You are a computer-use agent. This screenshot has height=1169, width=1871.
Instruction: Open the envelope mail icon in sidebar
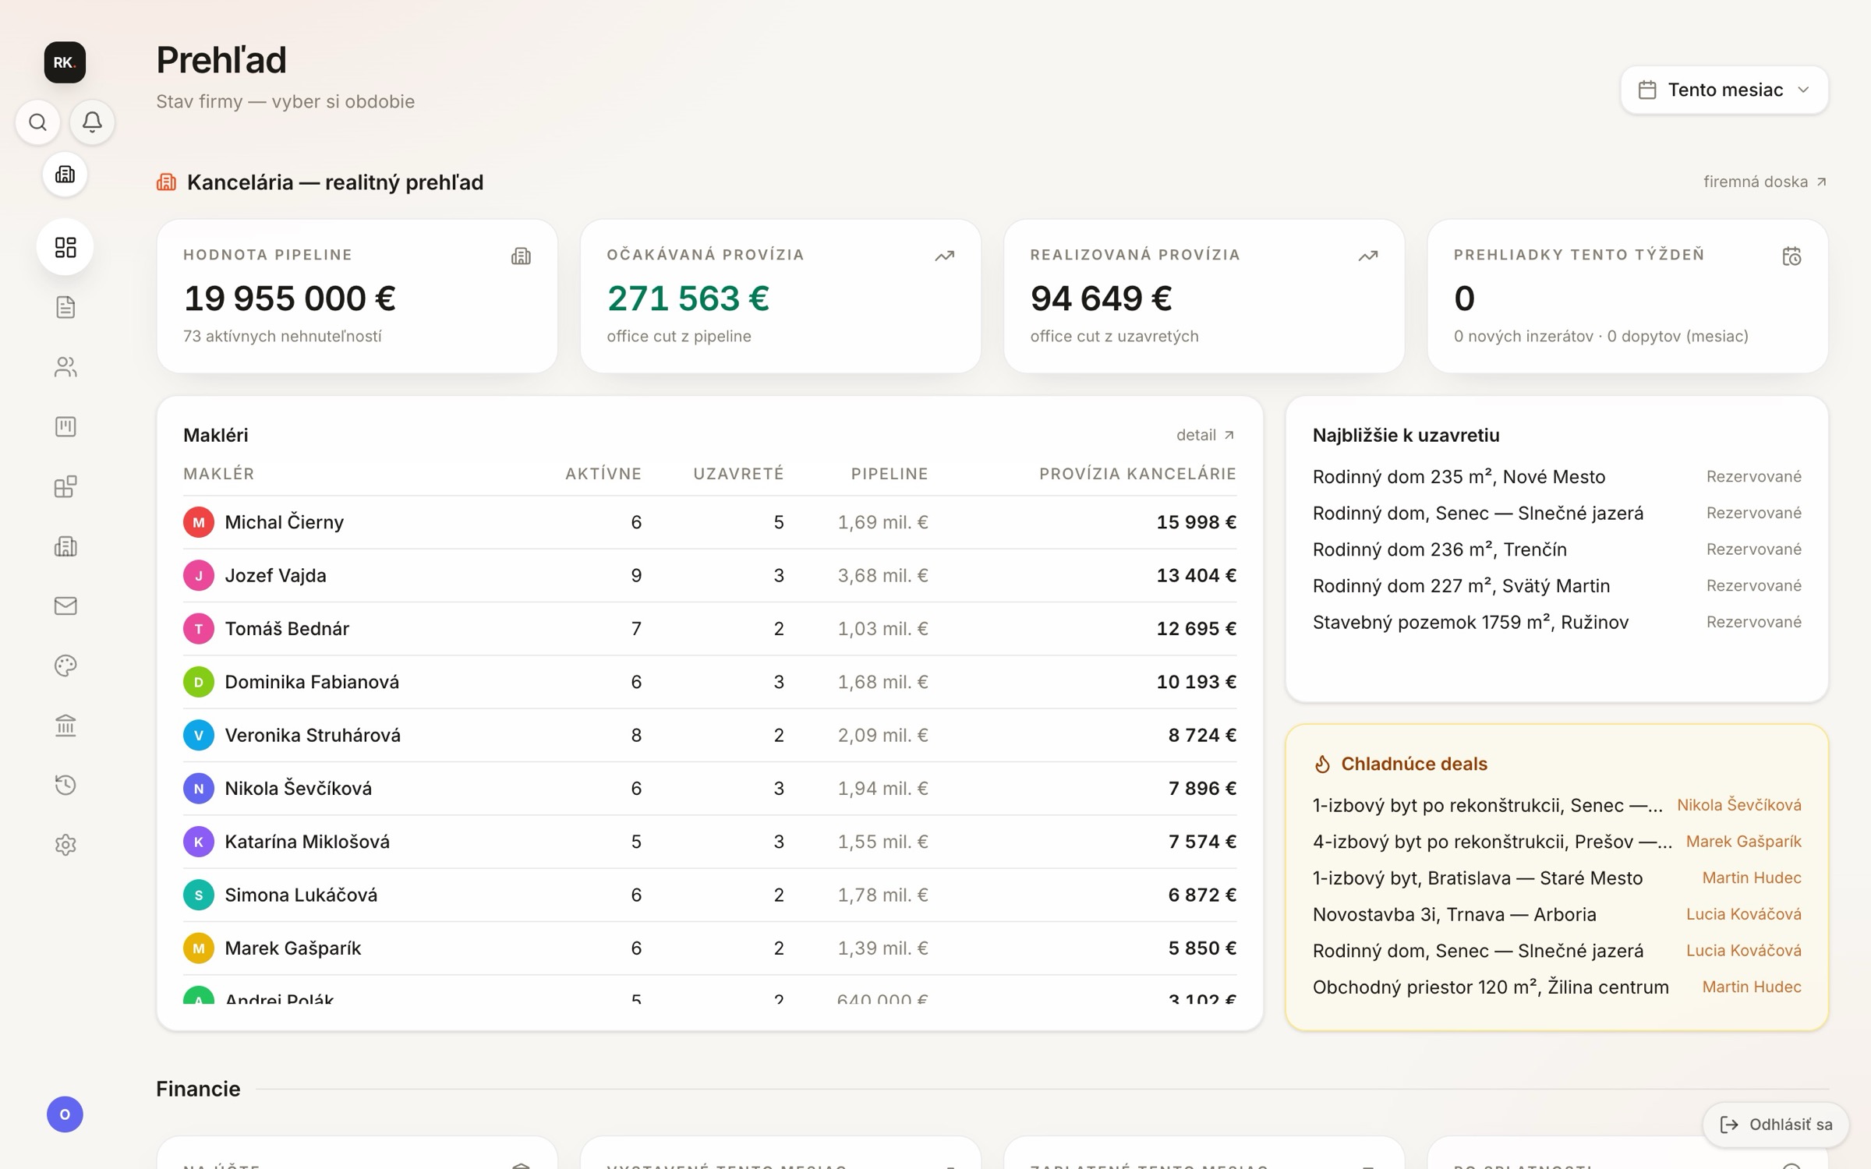click(x=65, y=606)
